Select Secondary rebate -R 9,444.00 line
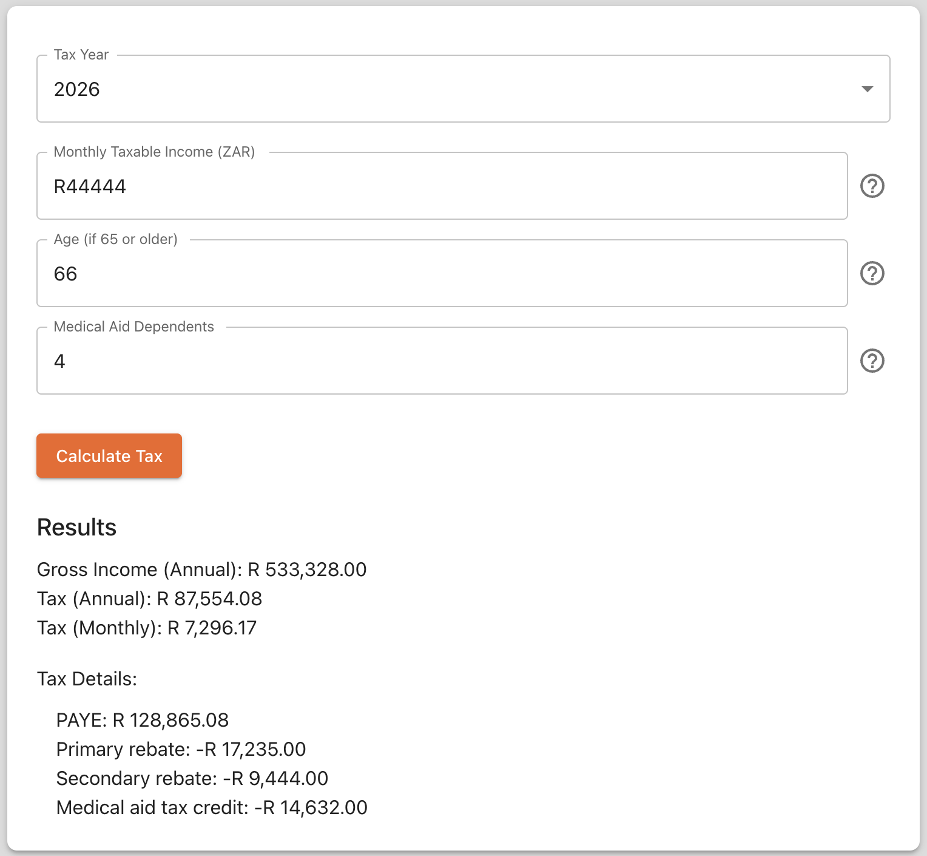Viewport: 927px width, 856px height. click(x=192, y=778)
